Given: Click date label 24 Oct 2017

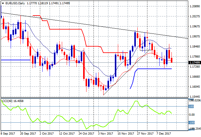Looking at the screenshot, I should point(86,134).
